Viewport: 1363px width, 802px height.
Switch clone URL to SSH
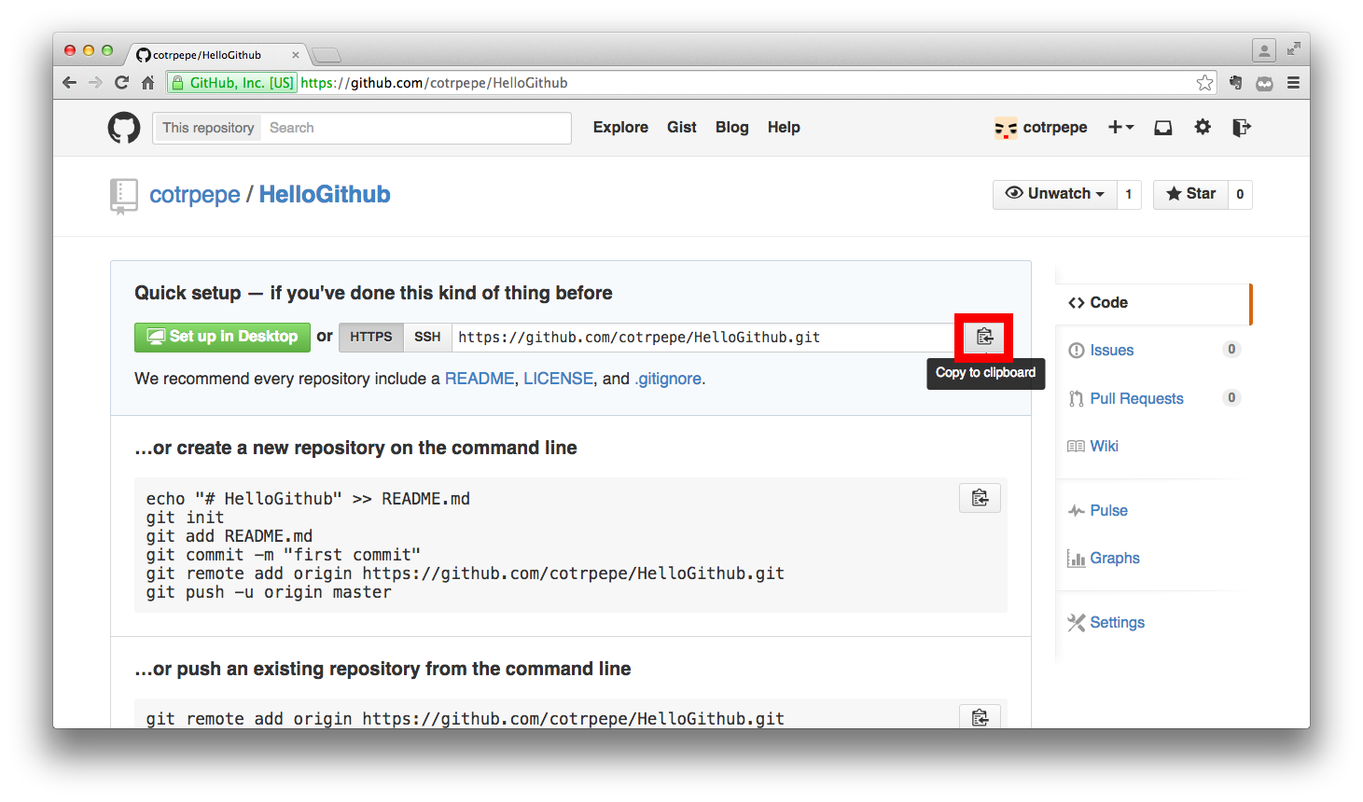(x=427, y=337)
